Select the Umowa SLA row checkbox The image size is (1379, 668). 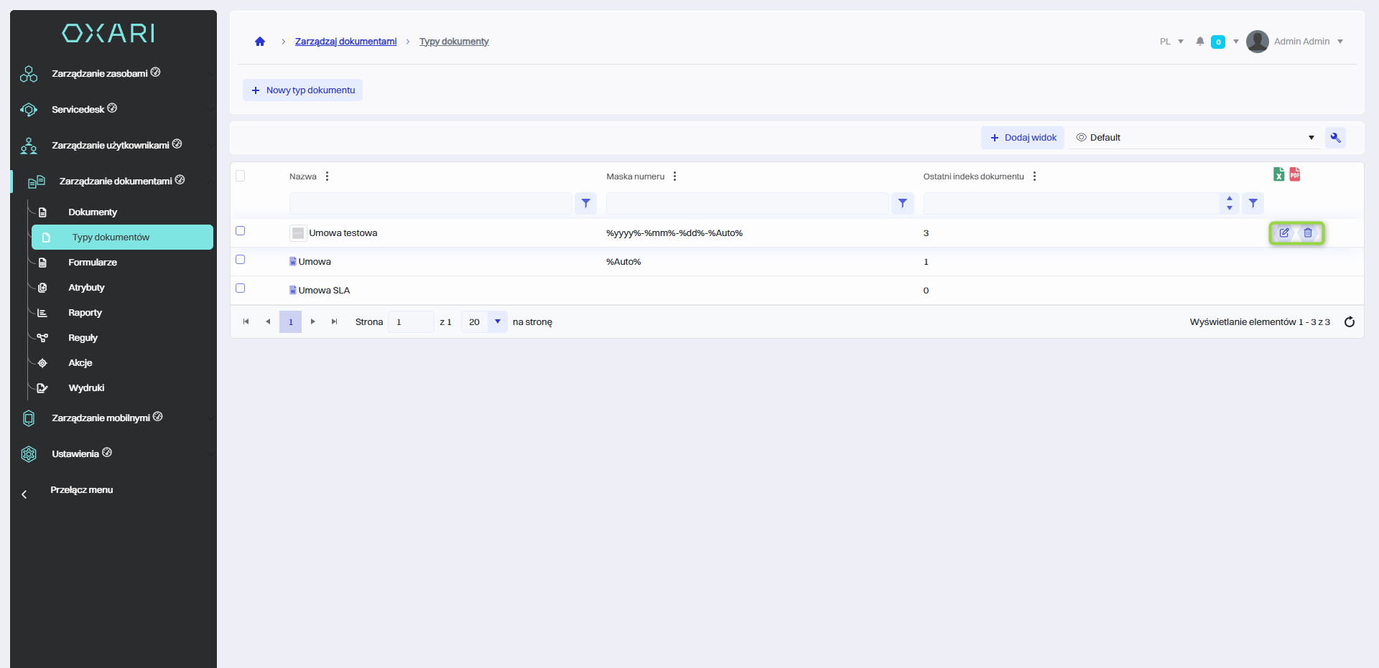click(241, 288)
